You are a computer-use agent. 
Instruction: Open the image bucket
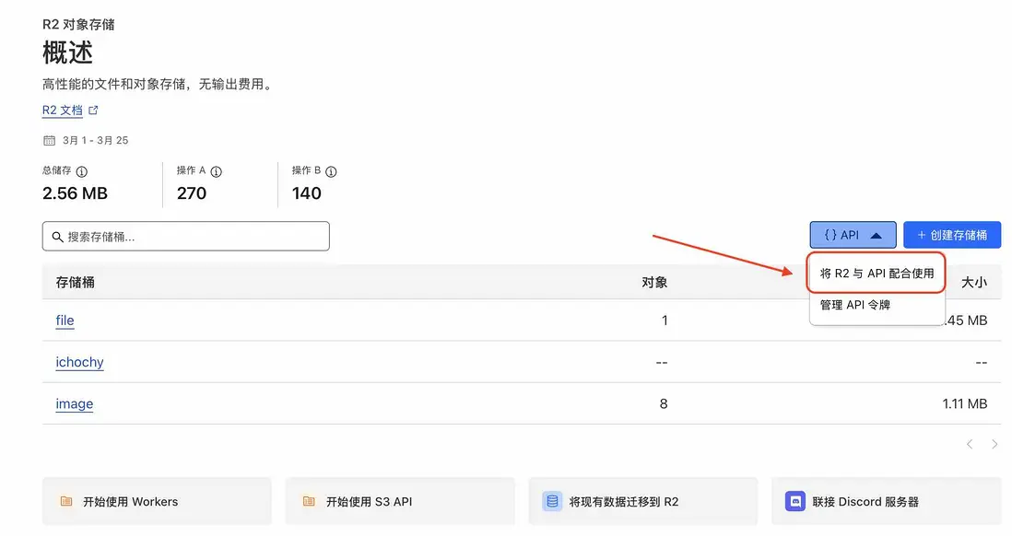click(x=74, y=403)
